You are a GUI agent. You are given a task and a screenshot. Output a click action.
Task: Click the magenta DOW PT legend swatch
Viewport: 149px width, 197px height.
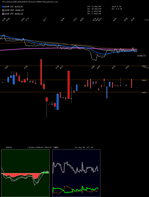[3, 14]
